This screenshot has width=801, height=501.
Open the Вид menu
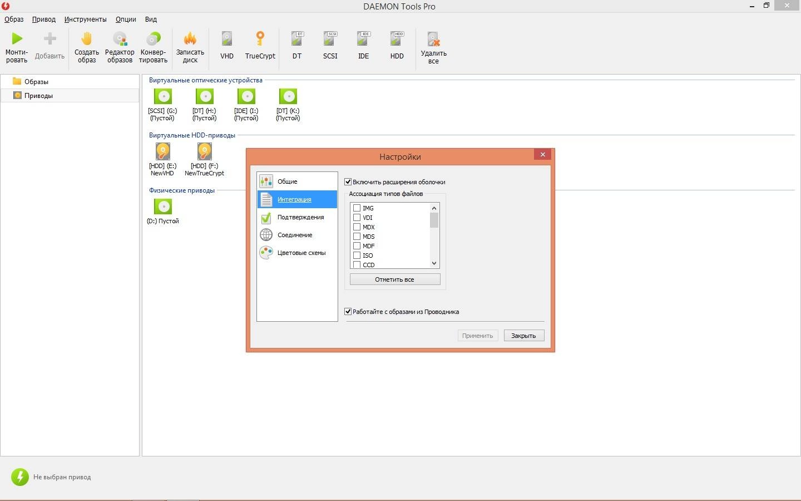coord(151,19)
